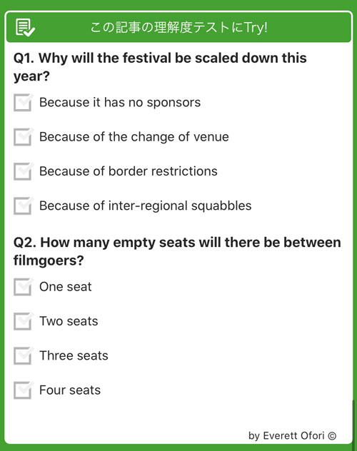Tick 'Because of border restrictions' checkbox
The width and height of the screenshot is (357, 451).
pos(23,171)
